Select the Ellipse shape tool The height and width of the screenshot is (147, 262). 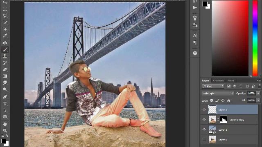click(5, 117)
